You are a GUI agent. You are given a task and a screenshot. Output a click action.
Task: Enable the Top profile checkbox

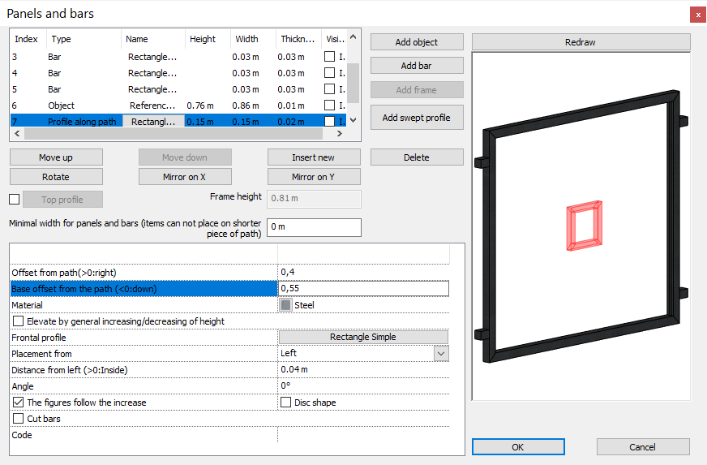click(x=15, y=200)
